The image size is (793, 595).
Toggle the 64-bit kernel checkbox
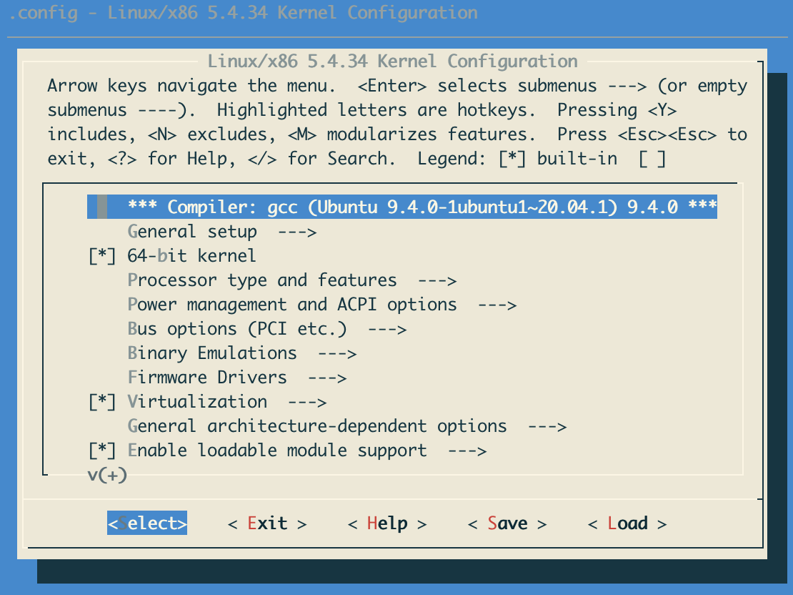[x=101, y=256]
